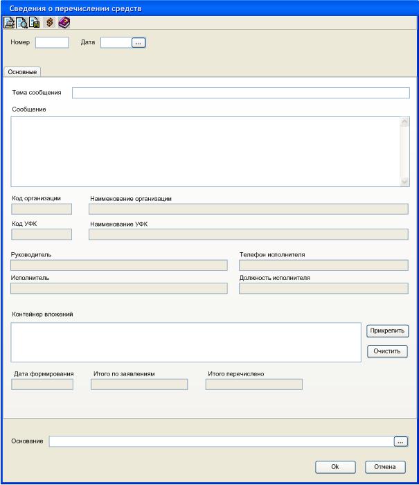Open date picker next to Дата field

(x=139, y=43)
